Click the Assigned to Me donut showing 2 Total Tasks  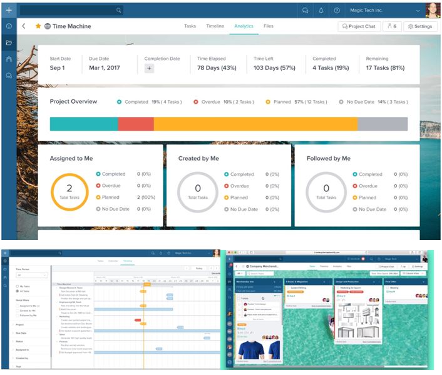69,192
